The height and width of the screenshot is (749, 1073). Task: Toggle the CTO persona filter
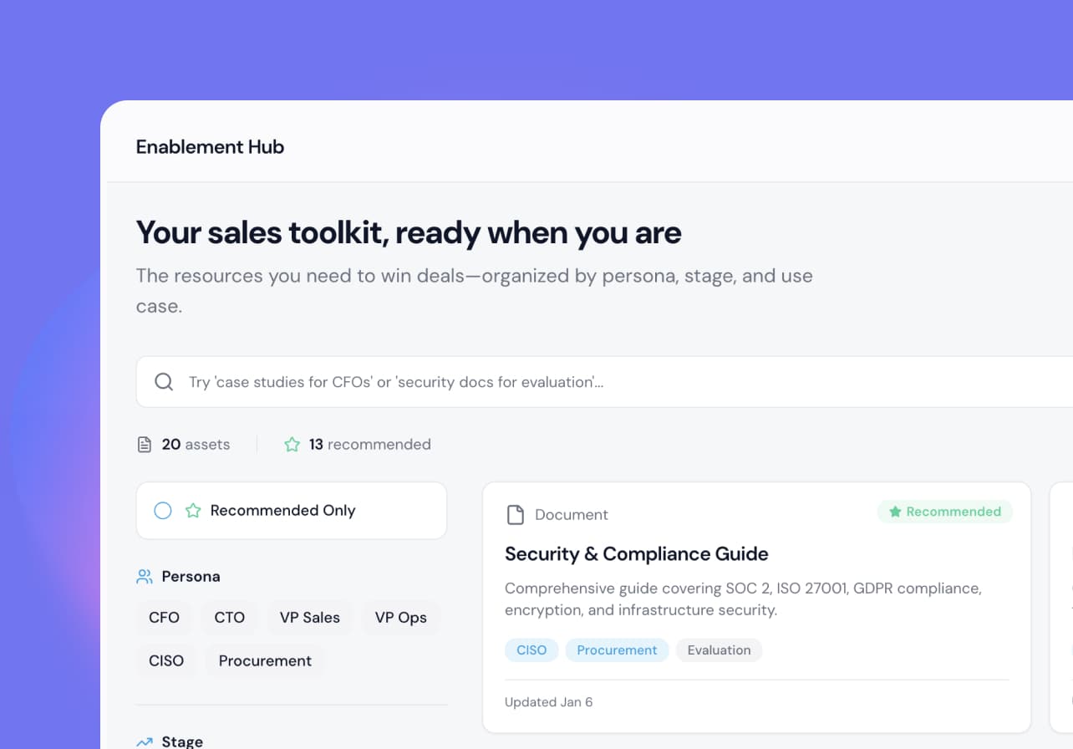[229, 618]
